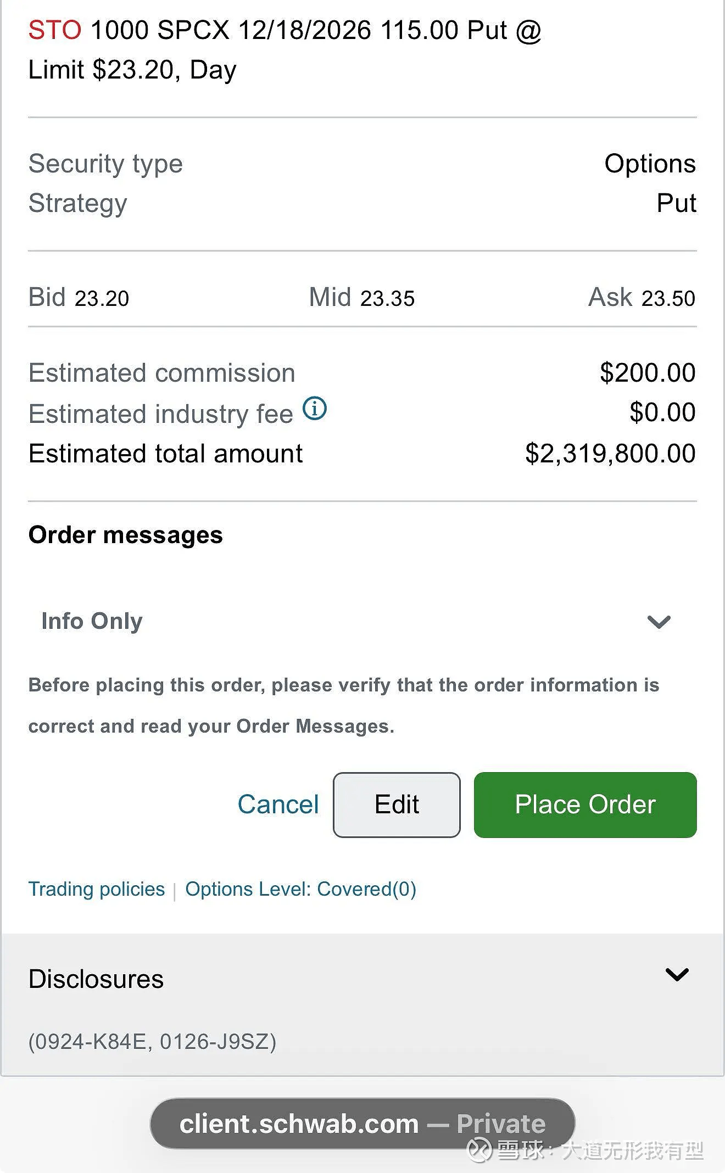Image resolution: width=725 pixels, height=1173 pixels.
Task: Click the industry fee info icon
Action: (315, 409)
